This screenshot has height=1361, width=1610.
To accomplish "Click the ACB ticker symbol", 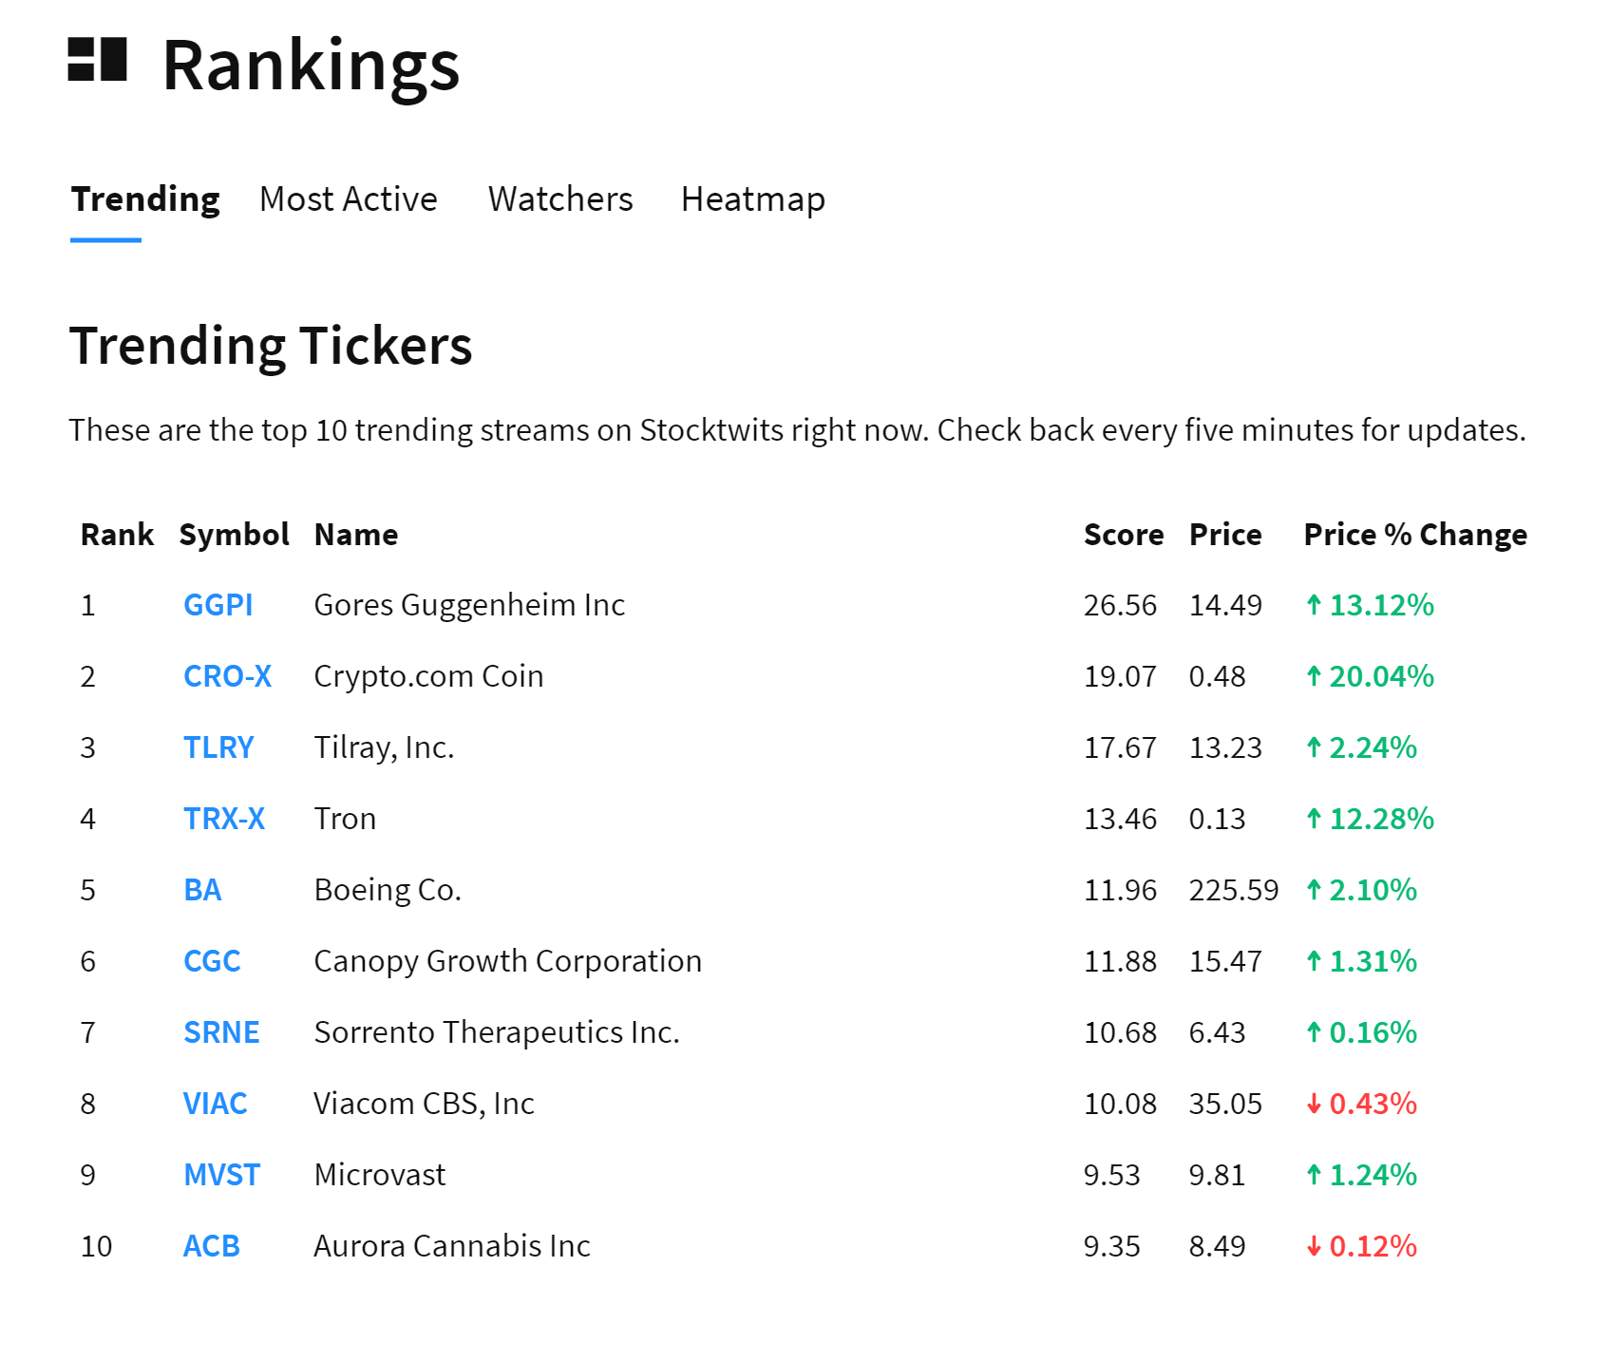I will pyautogui.click(x=211, y=1246).
